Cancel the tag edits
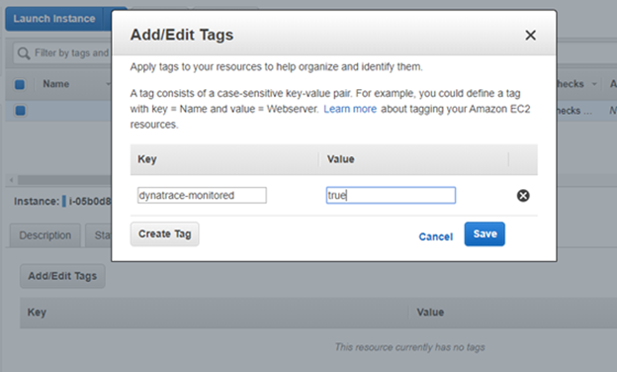617x372 pixels. coord(436,236)
